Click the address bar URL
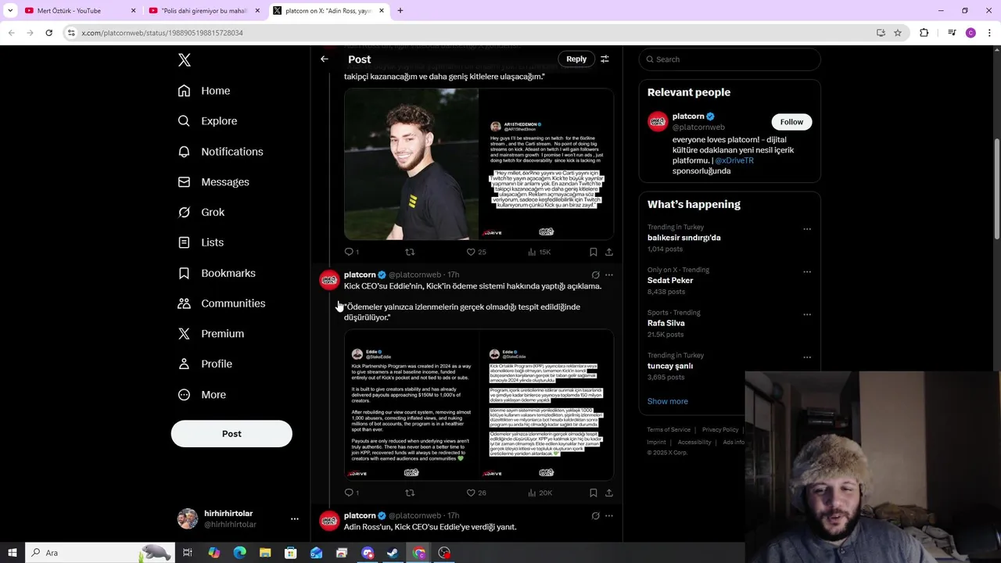The width and height of the screenshot is (1001, 563). click(x=162, y=33)
